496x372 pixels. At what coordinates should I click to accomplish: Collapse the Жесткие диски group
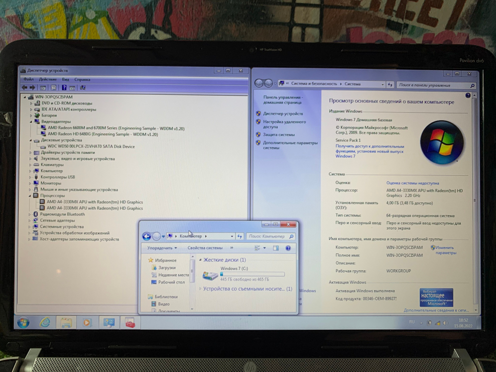click(x=200, y=260)
